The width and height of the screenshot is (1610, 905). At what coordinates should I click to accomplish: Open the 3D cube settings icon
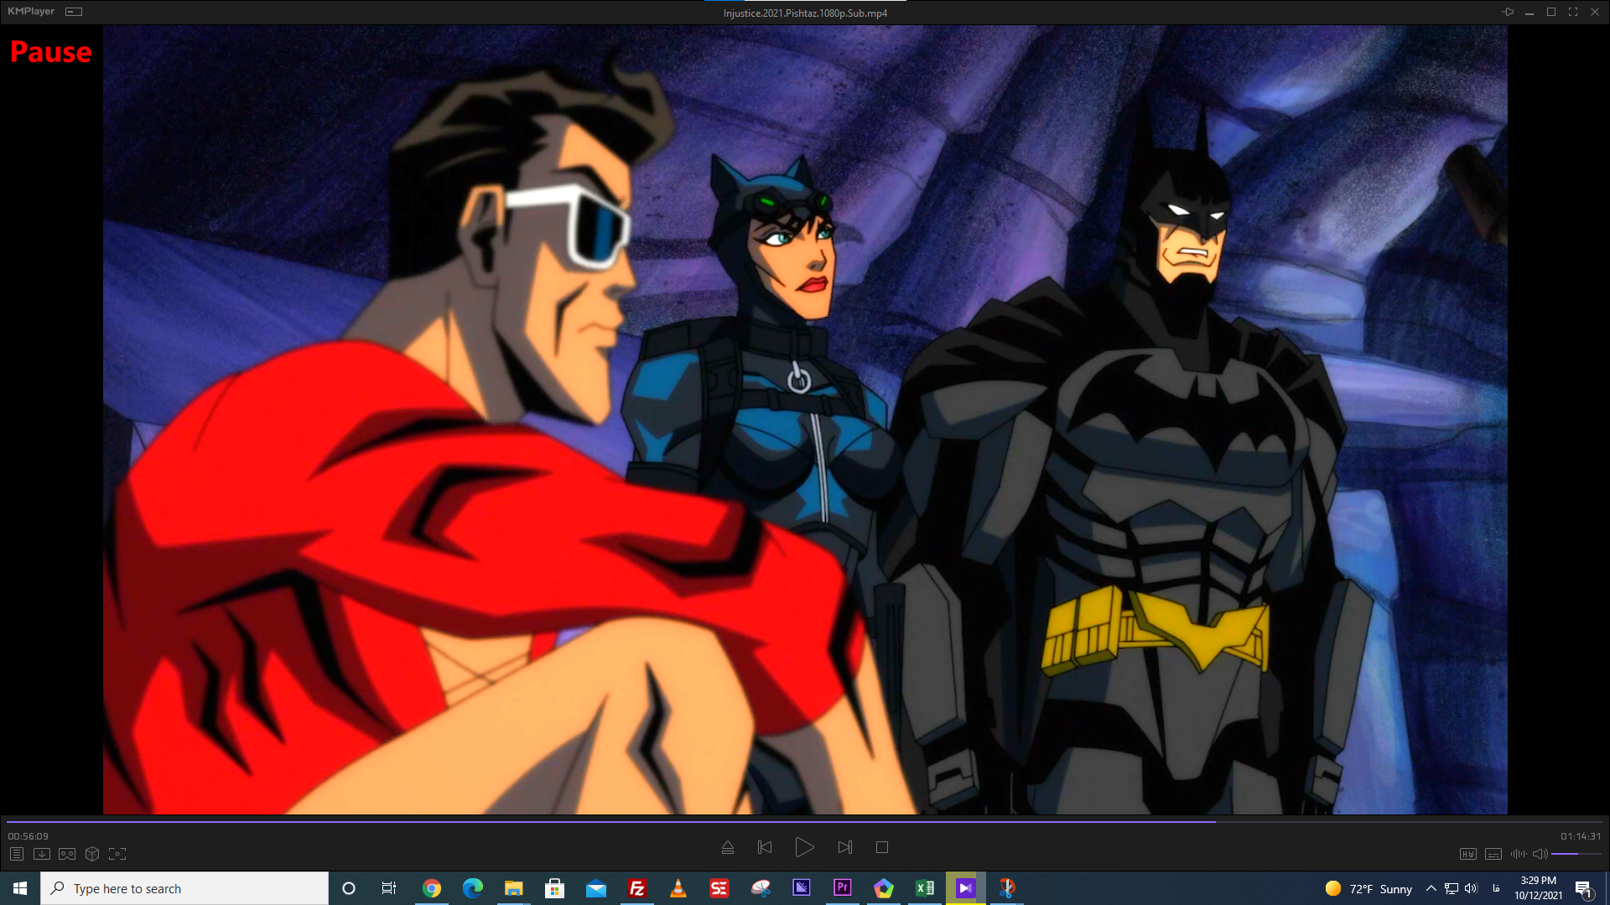click(92, 854)
